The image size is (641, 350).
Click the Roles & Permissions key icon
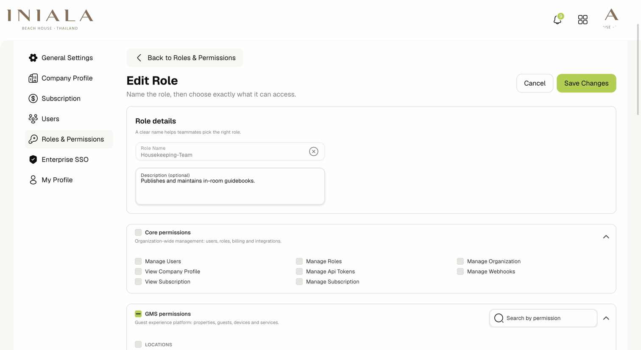coord(33,139)
